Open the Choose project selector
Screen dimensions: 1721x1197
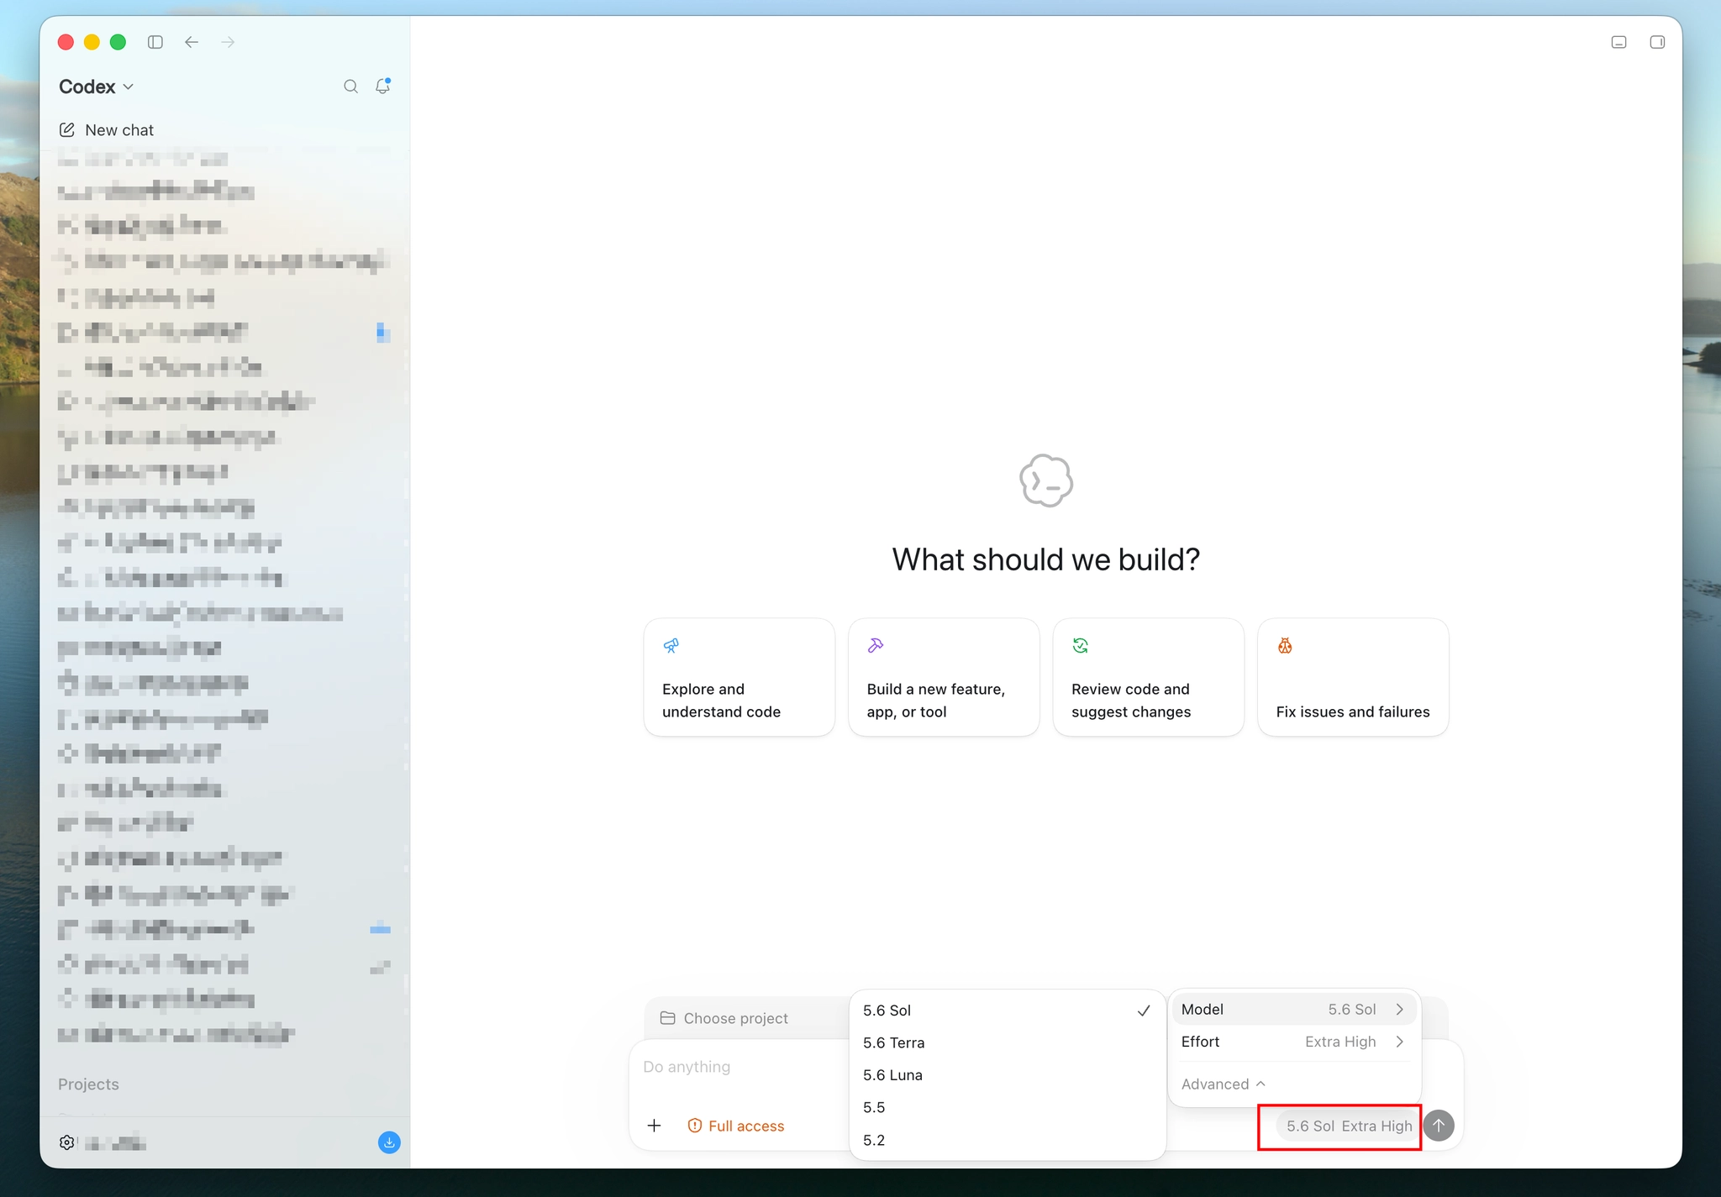[724, 1018]
